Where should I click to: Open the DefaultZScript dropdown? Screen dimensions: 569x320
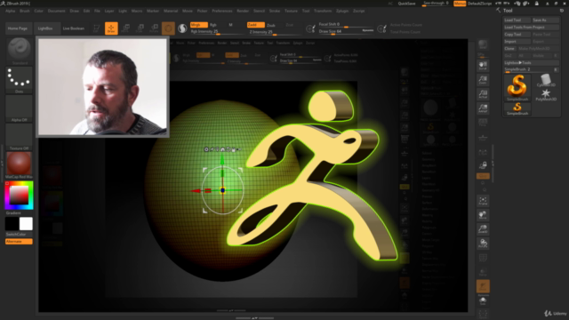[479, 4]
